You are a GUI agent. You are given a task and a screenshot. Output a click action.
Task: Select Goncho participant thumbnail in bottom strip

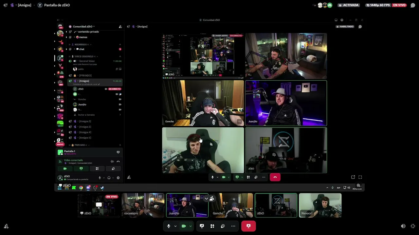232,205
